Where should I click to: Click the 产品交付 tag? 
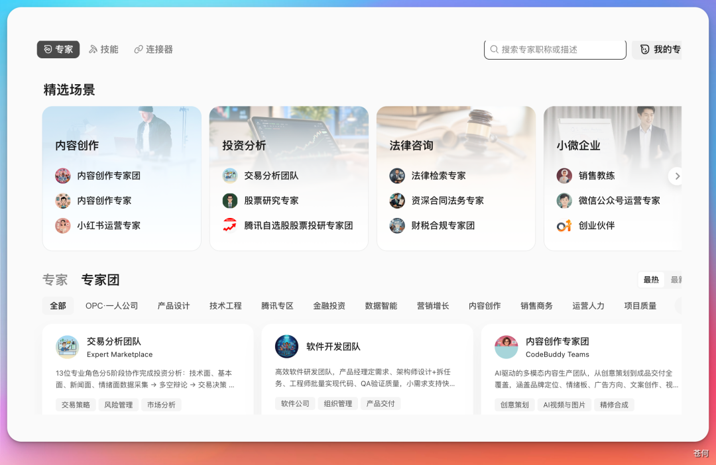coord(381,403)
